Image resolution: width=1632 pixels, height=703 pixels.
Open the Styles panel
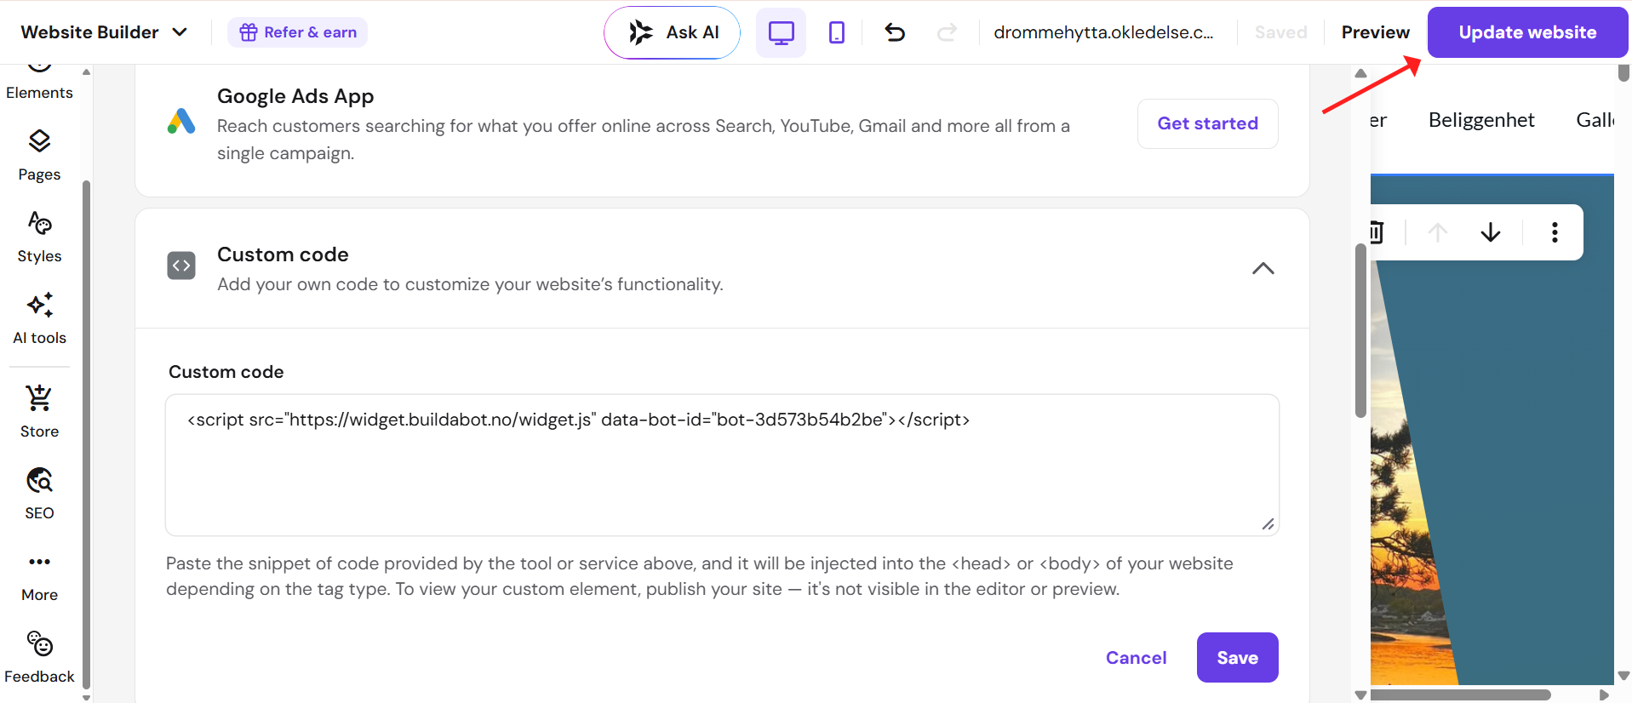coord(39,237)
